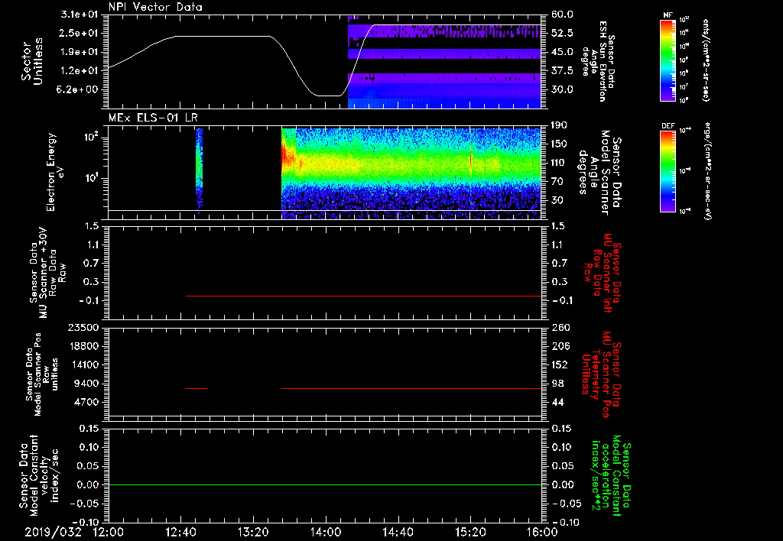The width and height of the screenshot is (783, 541).
Task: Click the 12:40 time axis label
Action: pyautogui.click(x=180, y=532)
